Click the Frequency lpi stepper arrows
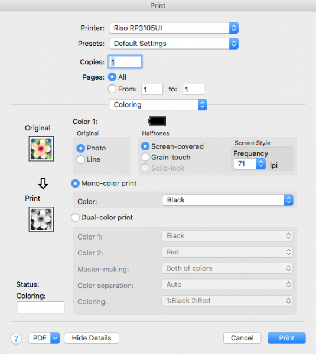The image size is (316, 354). 261,164
